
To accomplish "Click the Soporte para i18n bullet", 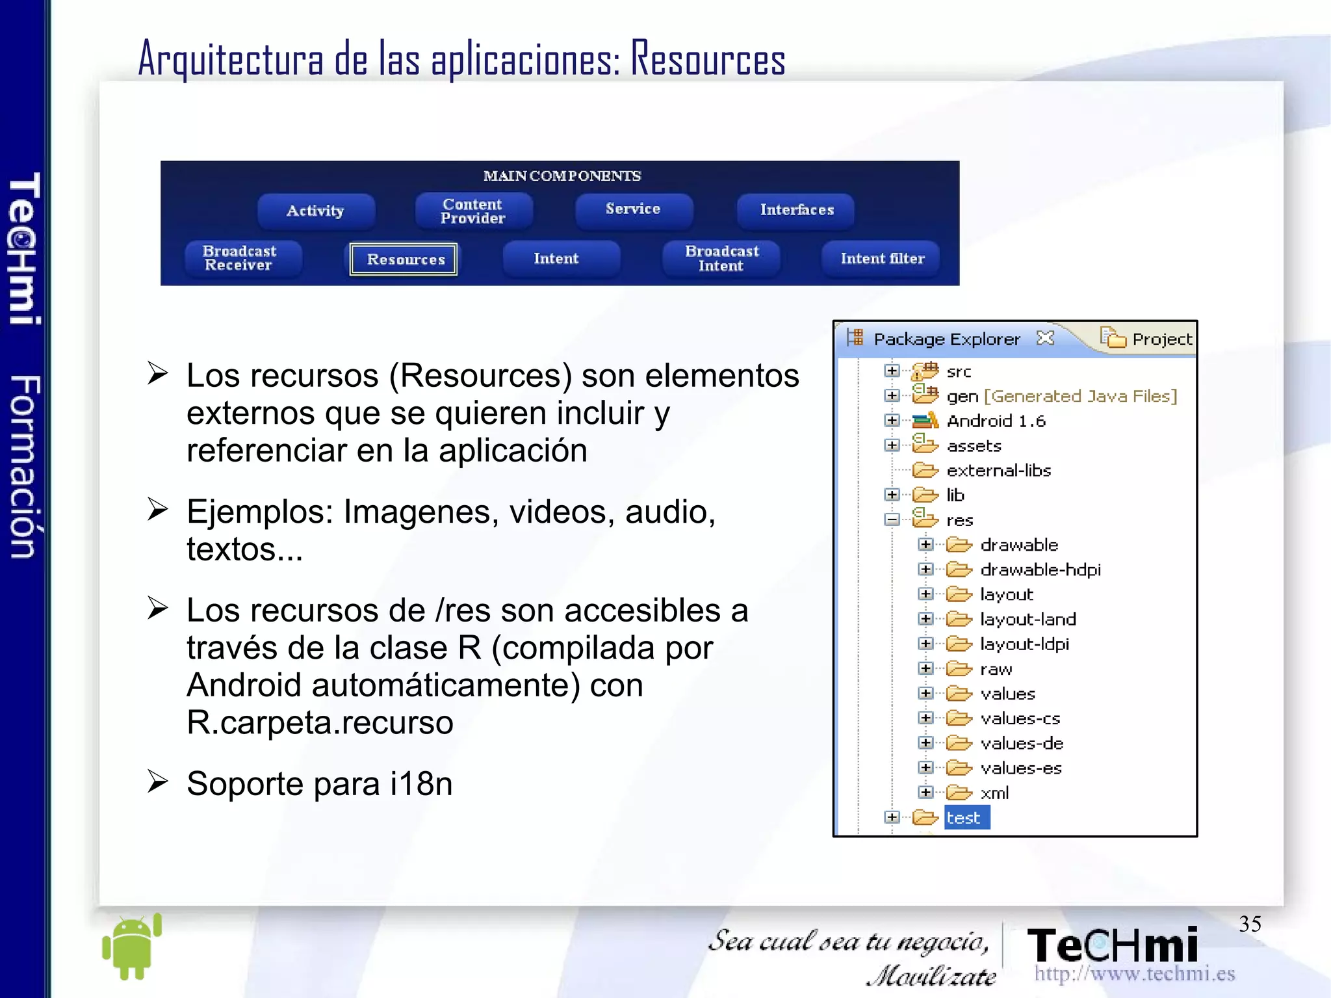I will click(x=319, y=783).
